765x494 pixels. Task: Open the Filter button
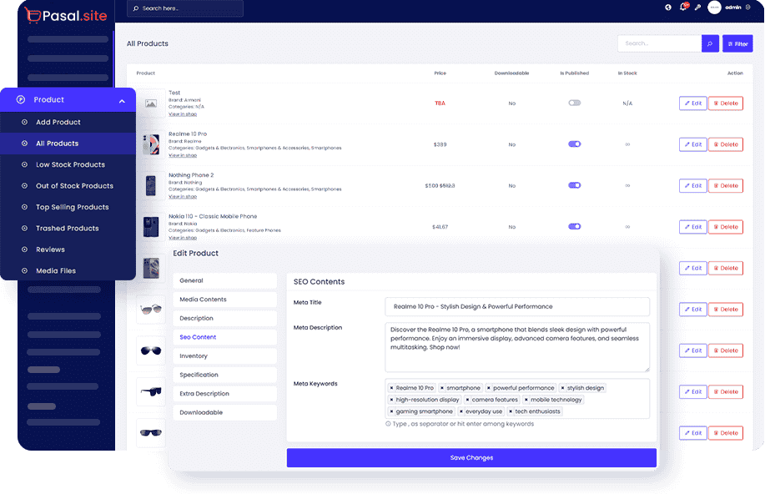[737, 44]
